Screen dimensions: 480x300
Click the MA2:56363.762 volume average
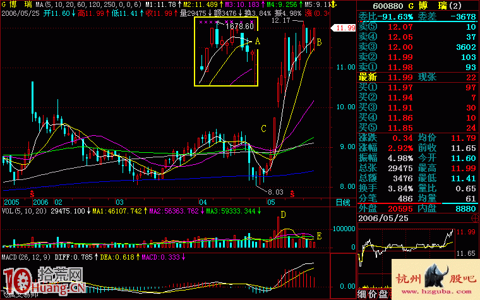(x=174, y=211)
